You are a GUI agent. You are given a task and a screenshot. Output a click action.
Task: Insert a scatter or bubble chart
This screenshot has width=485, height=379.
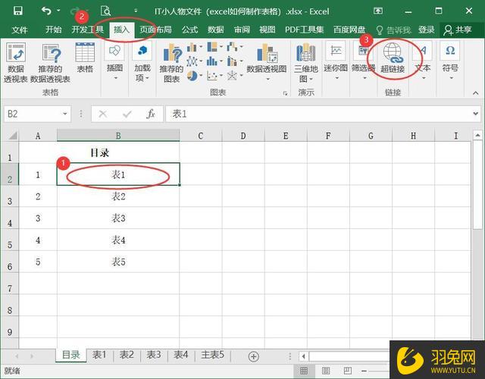click(215, 75)
